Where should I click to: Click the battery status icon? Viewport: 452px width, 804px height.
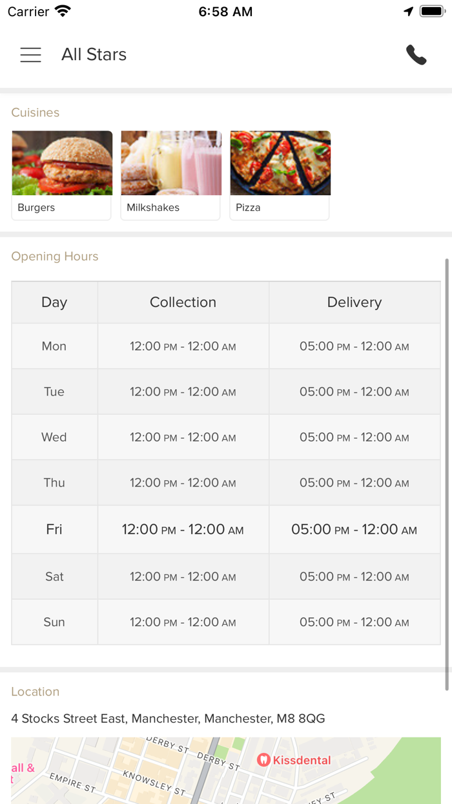(431, 12)
